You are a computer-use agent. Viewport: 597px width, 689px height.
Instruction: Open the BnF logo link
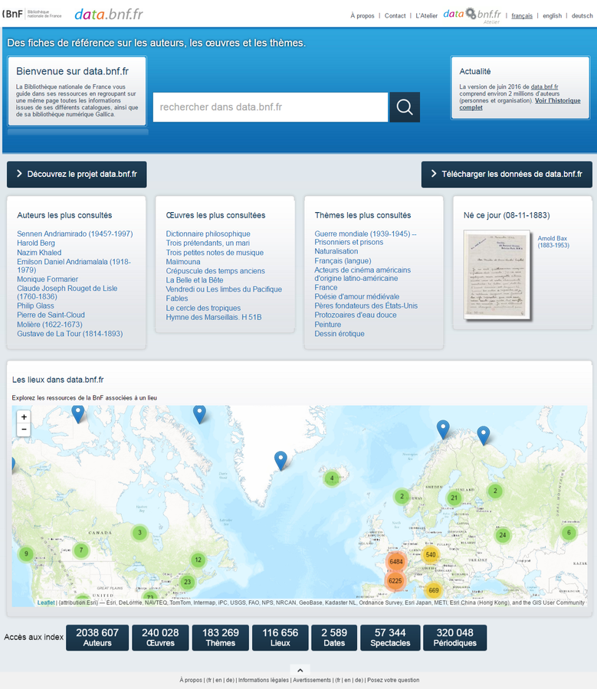pos(32,14)
